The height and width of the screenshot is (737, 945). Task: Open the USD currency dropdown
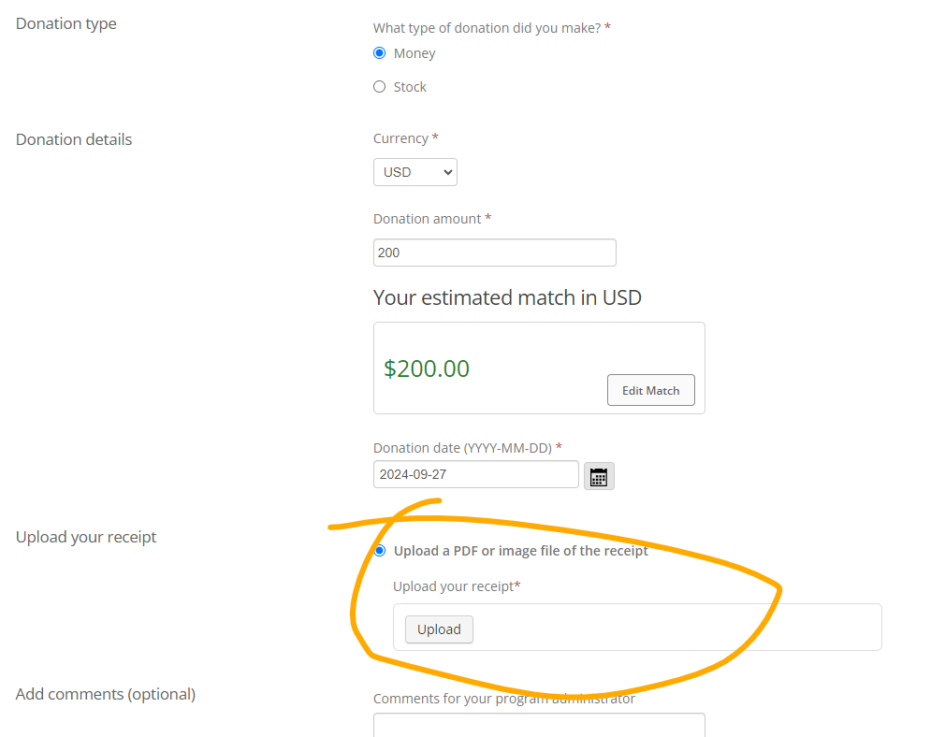coord(415,172)
